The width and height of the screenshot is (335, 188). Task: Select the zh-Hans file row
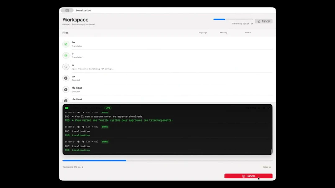coord(167,89)
